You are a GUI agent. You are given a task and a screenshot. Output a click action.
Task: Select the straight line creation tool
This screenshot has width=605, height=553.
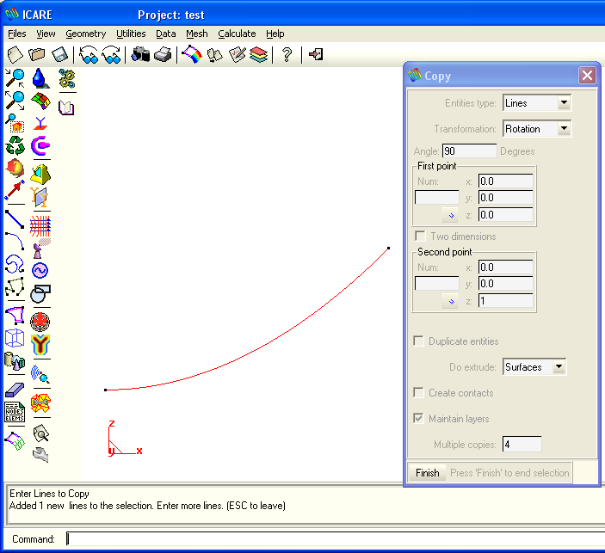pos(15,219)
